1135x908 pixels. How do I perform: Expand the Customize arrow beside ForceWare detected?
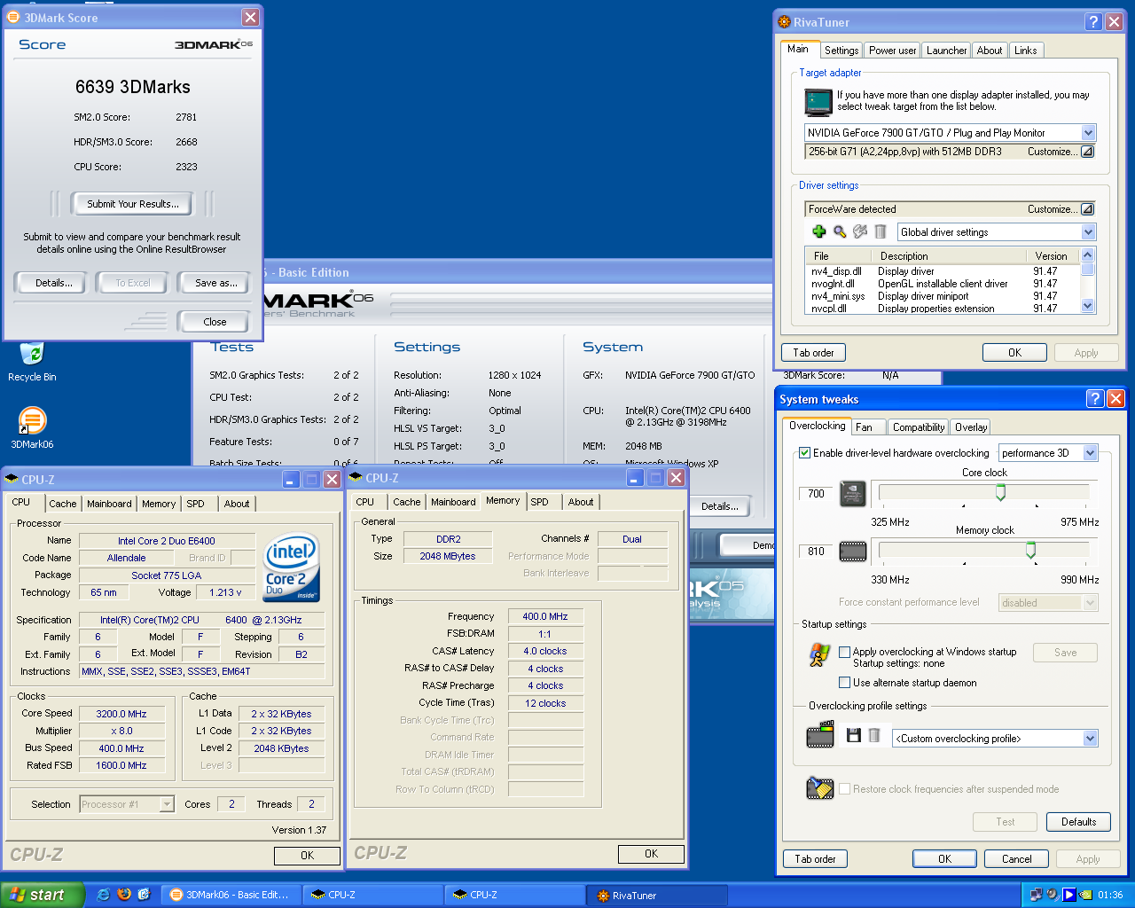pos(1087,209)
